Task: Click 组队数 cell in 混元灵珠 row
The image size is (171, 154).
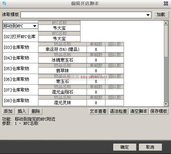Action: (x=114, y=103)
